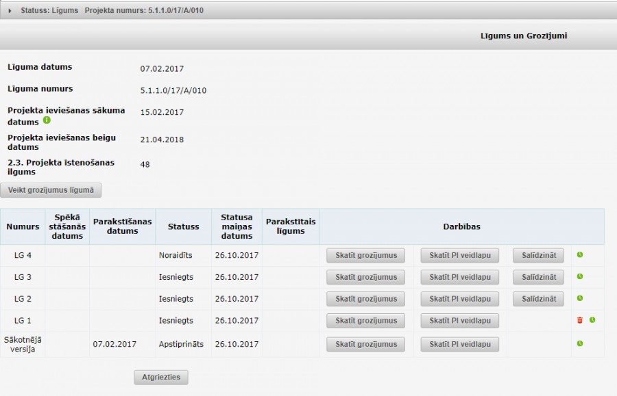The width and height of the screenshot is (617, 396).
Task: Click the green info icon near sākuma datums
Action: [x=47, y=120]
